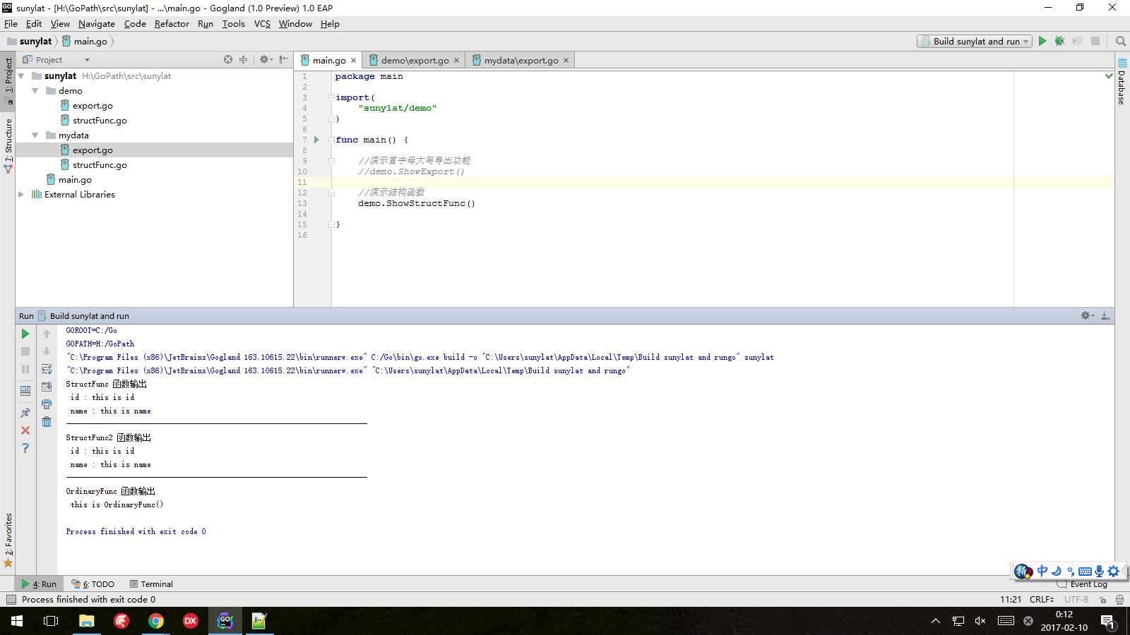
Task: Open the Database side panel
Action: (x=1122, y=82)
